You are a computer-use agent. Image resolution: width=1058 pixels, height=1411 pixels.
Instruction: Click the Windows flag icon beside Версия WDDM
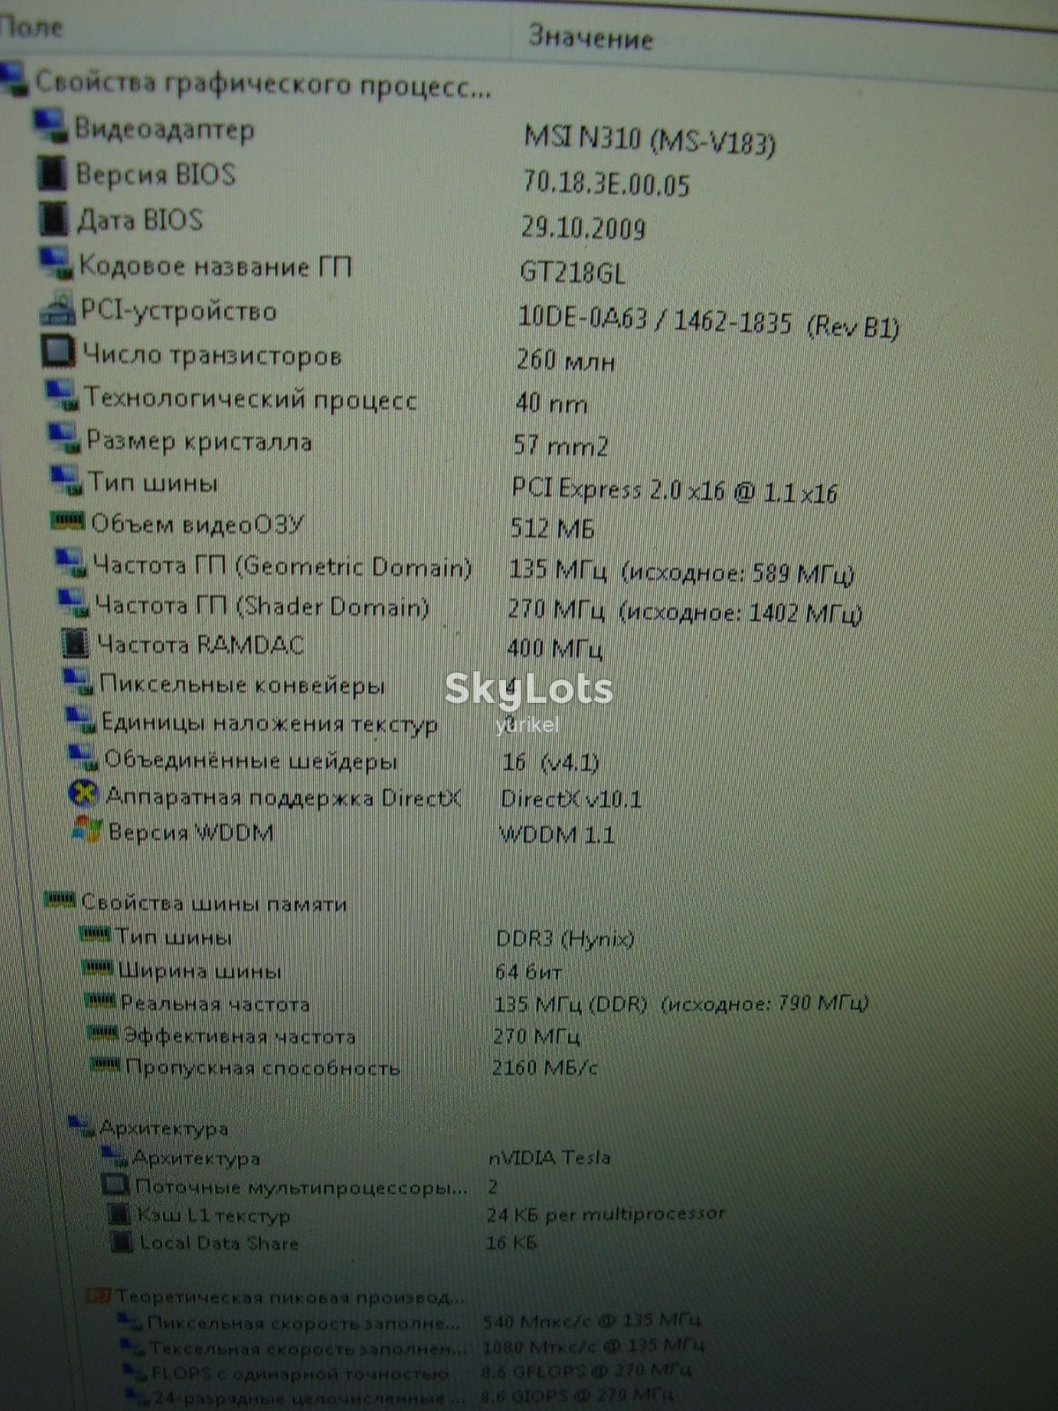tap(87, 831)
